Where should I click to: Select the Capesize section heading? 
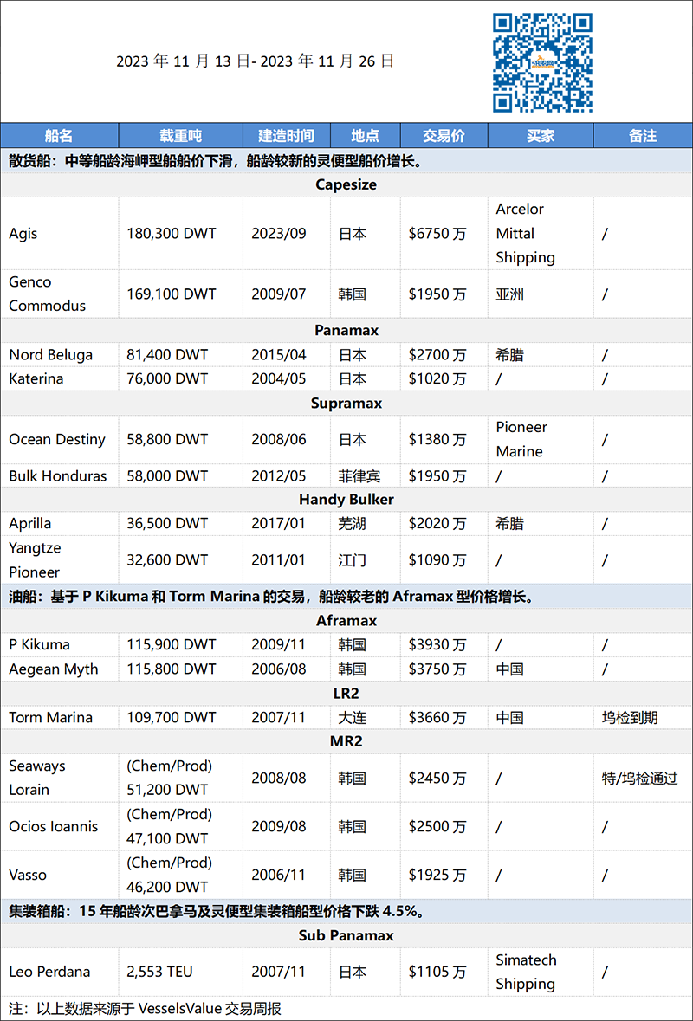point(346,185)
